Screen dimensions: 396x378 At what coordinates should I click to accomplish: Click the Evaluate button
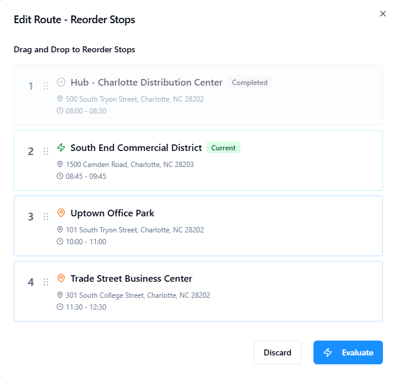click(x=348, y=352)
